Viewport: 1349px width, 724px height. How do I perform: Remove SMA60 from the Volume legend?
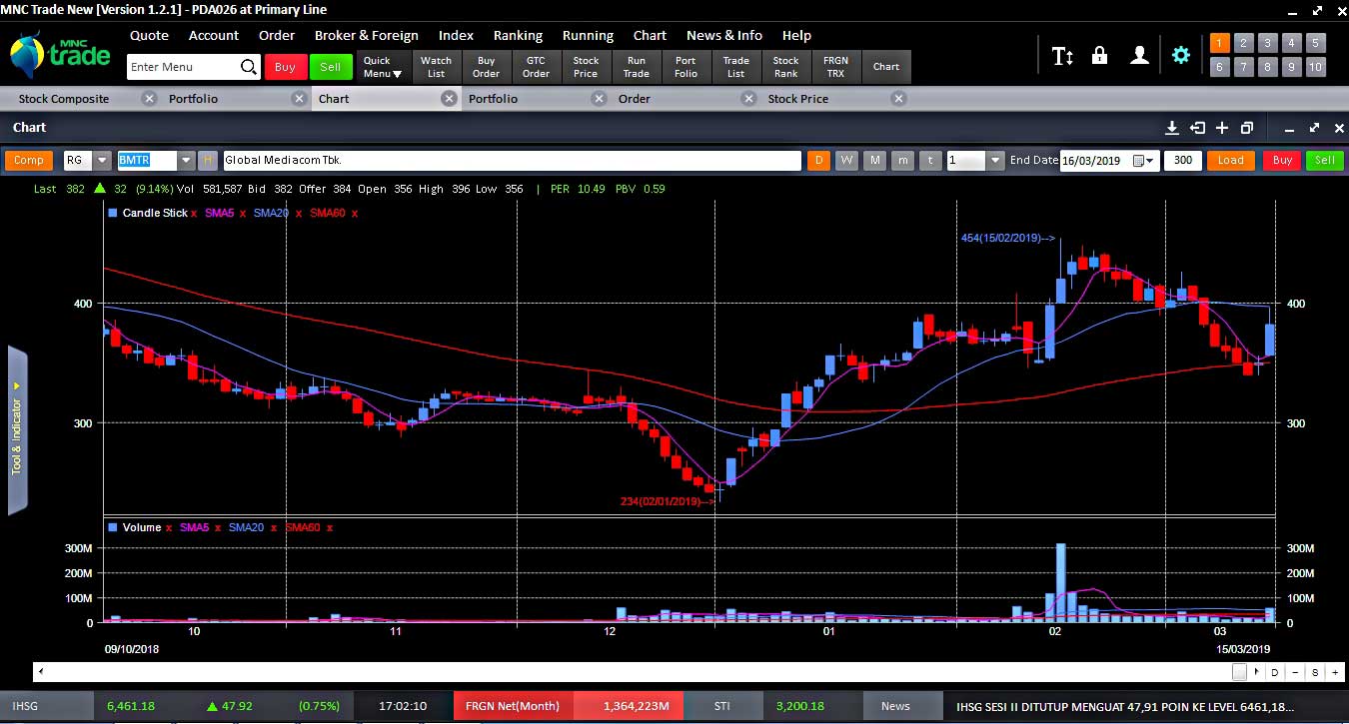coord(329,527)
